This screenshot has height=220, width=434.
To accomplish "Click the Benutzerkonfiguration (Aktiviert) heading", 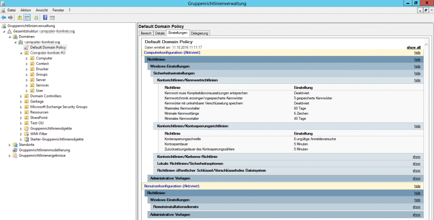I will coord(172,186).
